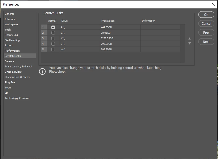Select row number 4 header
Viewport: 218px width, 159px height.
coord(44,44)
